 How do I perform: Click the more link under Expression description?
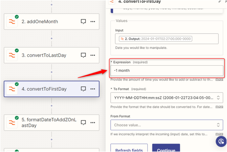(x=219, y=79)
